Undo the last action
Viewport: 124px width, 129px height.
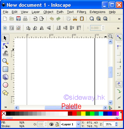pos(52,19)
